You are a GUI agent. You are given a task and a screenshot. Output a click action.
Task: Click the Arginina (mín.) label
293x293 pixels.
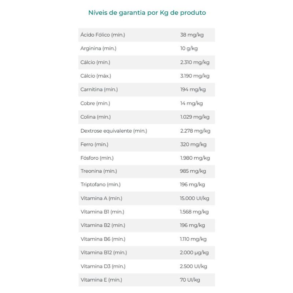[x=99, y=48]
